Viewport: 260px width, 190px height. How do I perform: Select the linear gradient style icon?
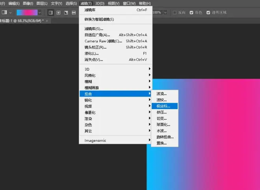(x=50, y=13)
